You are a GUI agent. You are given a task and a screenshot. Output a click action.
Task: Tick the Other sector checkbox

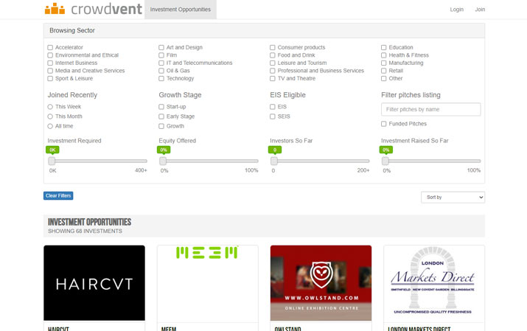(384, 78)
